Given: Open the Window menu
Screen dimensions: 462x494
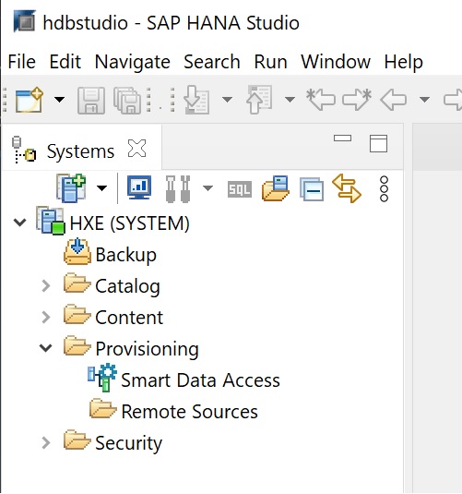Looking at the screenshot, I should tap(336, 62).
